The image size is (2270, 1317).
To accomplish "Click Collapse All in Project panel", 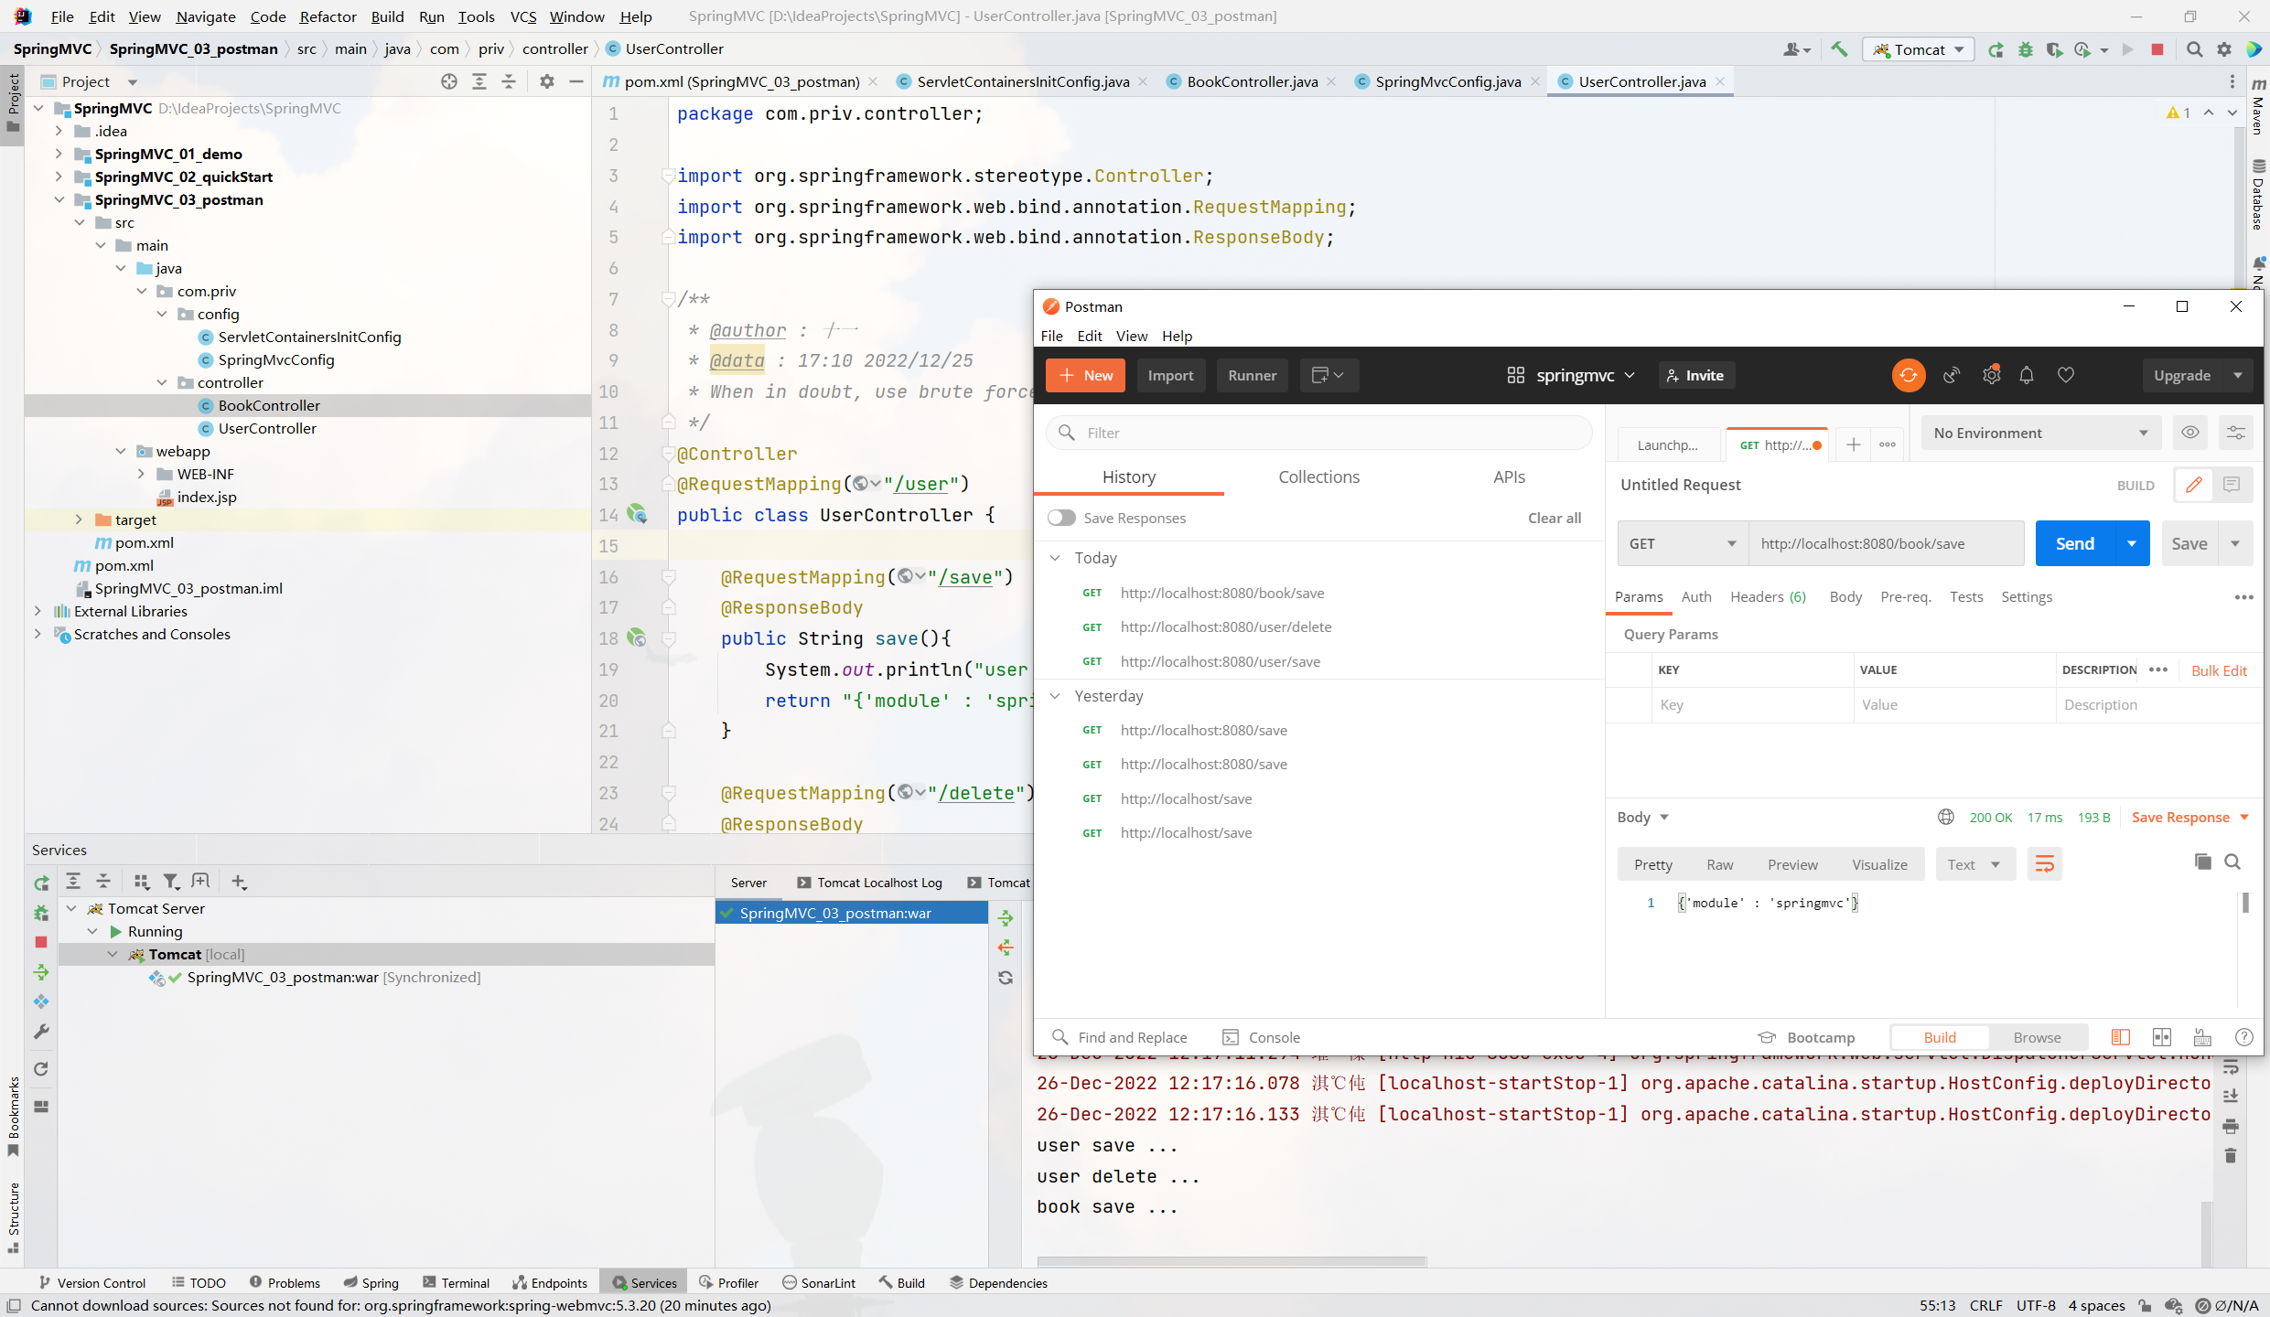I will (509, 81).
